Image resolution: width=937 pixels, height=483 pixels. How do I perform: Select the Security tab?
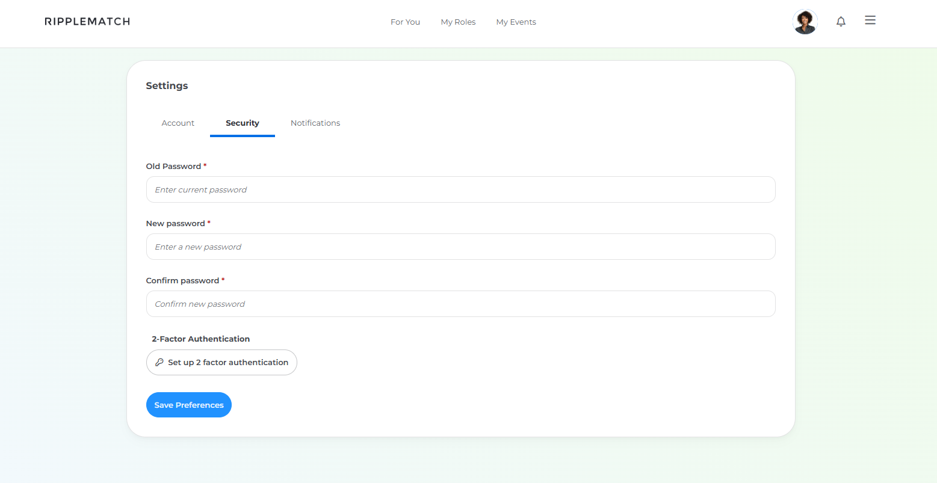click(x=243, y=123)
